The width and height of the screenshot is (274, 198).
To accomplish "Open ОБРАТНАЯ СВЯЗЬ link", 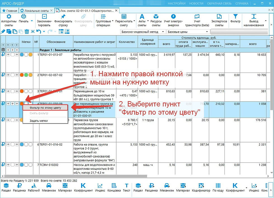I will [x=219, y=3].
